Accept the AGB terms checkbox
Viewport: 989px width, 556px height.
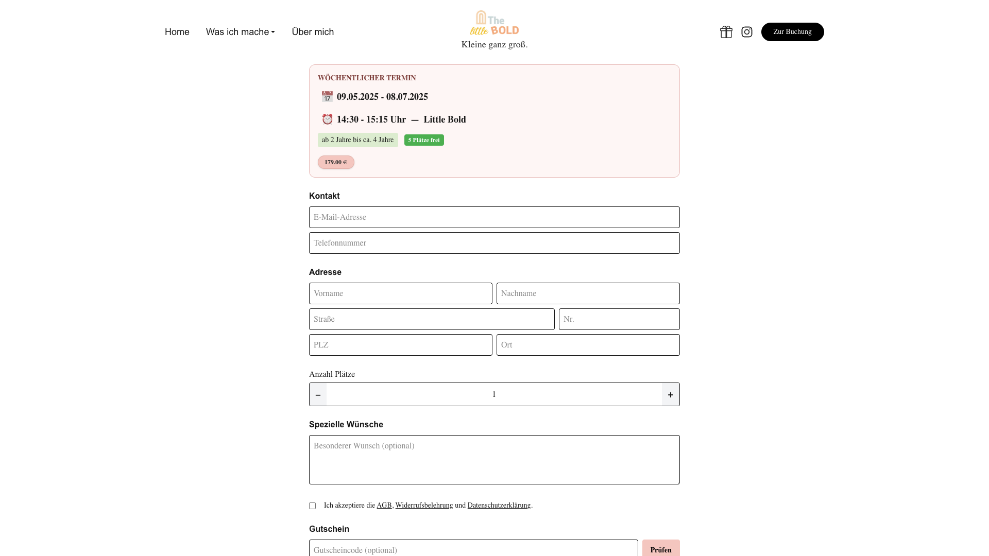(x=312, y=506)
